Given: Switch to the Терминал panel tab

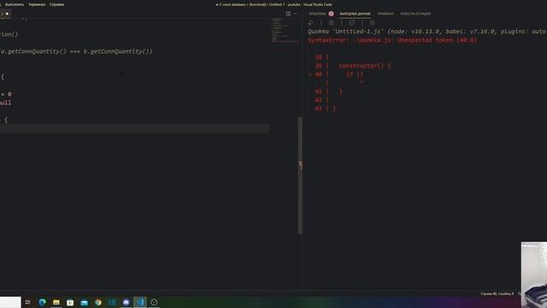Looking at the screenshot, I should click(x=385, y=14).
